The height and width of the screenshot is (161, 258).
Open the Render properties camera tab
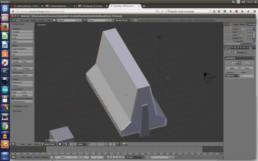coord(232,48)
